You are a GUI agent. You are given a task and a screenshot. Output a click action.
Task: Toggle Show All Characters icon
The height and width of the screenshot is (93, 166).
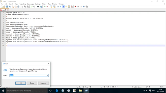61,7
